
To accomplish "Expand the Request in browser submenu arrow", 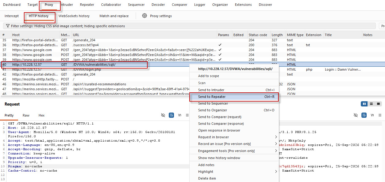I will (276, 137).
